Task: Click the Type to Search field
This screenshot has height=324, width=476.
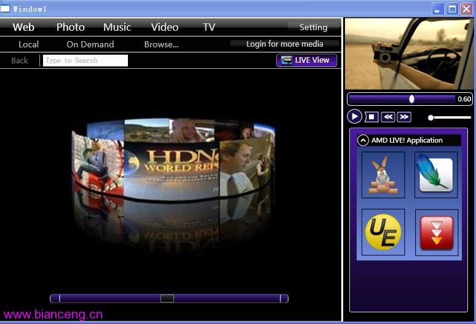Action: point(85,60)
